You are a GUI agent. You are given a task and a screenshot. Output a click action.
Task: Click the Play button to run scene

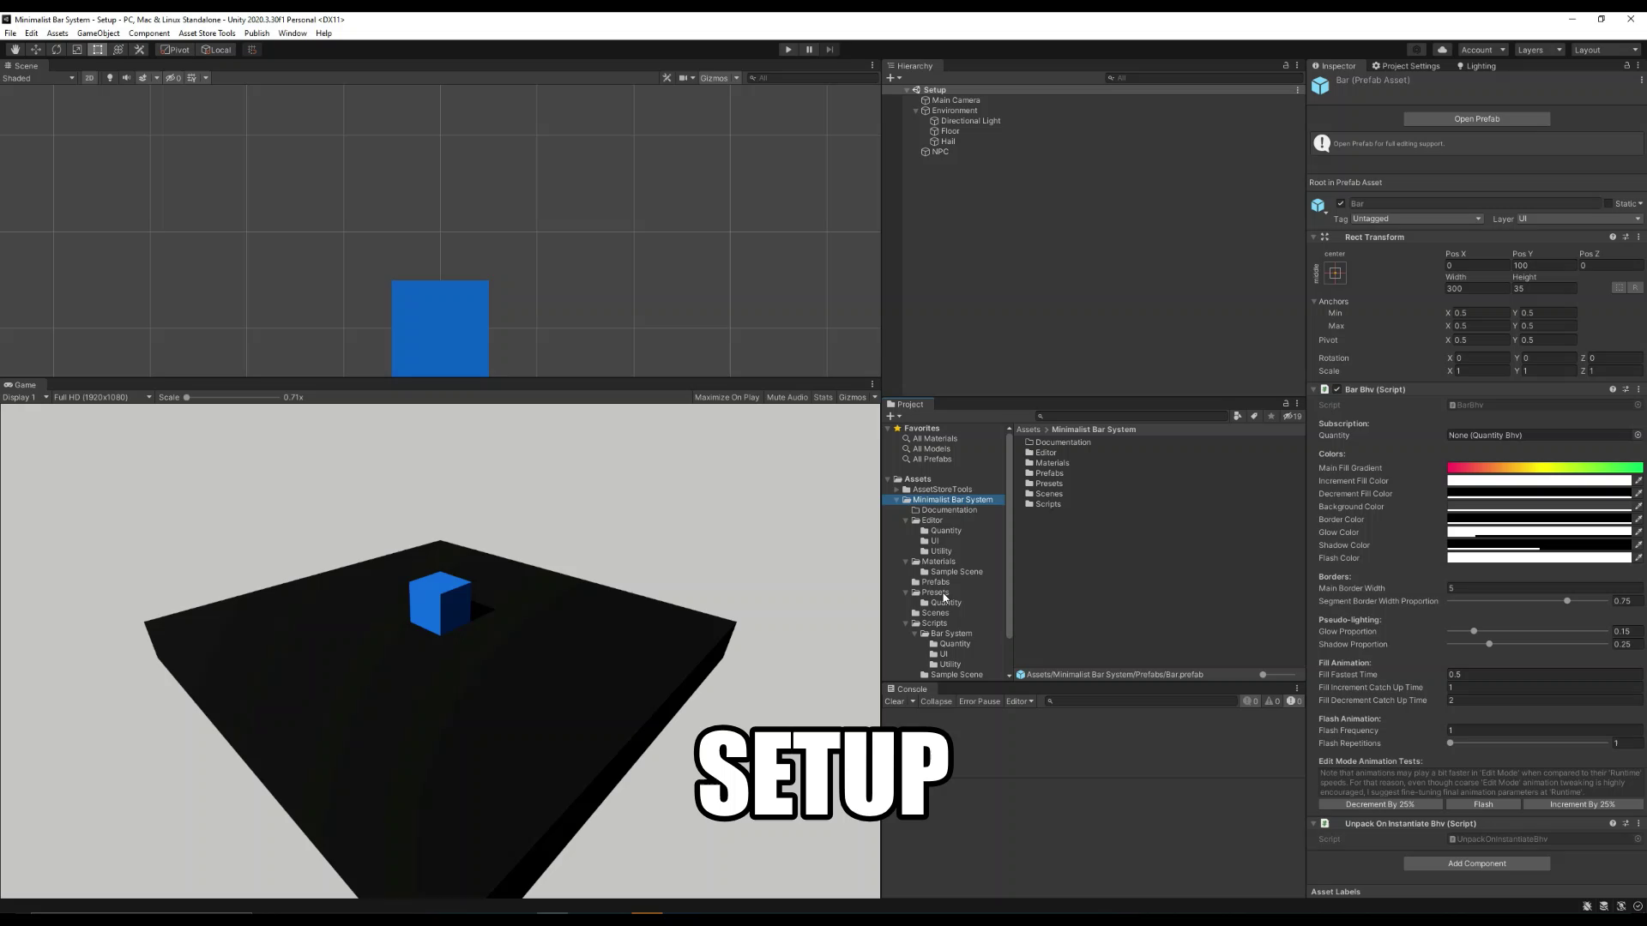pos(788,50)
